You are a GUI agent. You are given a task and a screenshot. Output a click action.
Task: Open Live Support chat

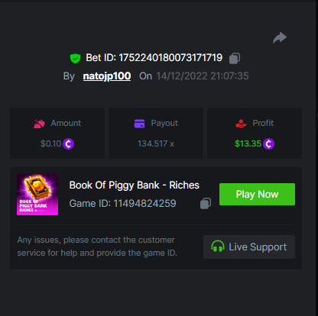click(249, 247)
